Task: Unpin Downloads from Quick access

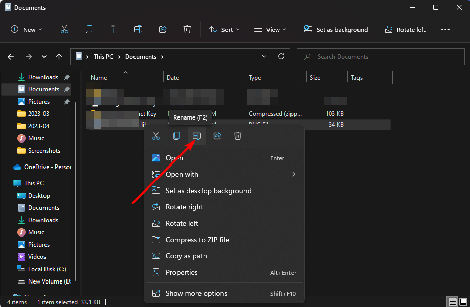Action: 67,77
